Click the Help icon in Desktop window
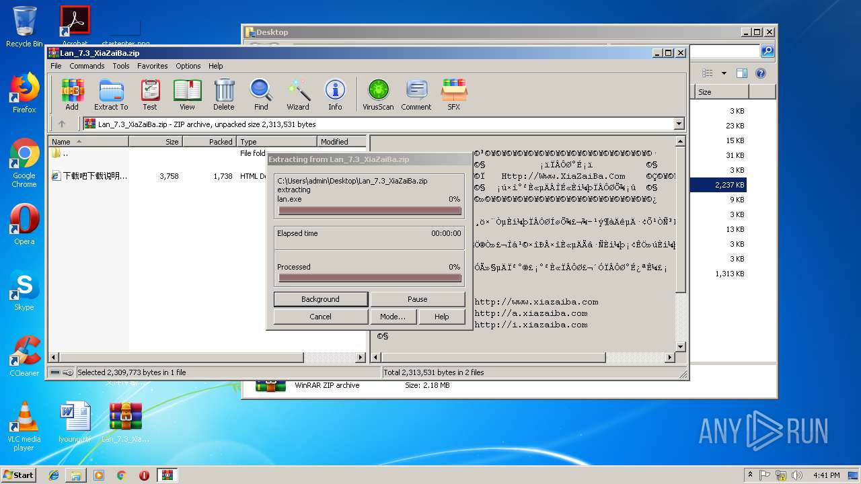 coord(761,73)
